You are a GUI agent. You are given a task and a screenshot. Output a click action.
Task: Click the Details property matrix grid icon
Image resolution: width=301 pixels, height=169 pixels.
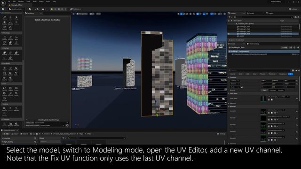[x=293, y=70]
